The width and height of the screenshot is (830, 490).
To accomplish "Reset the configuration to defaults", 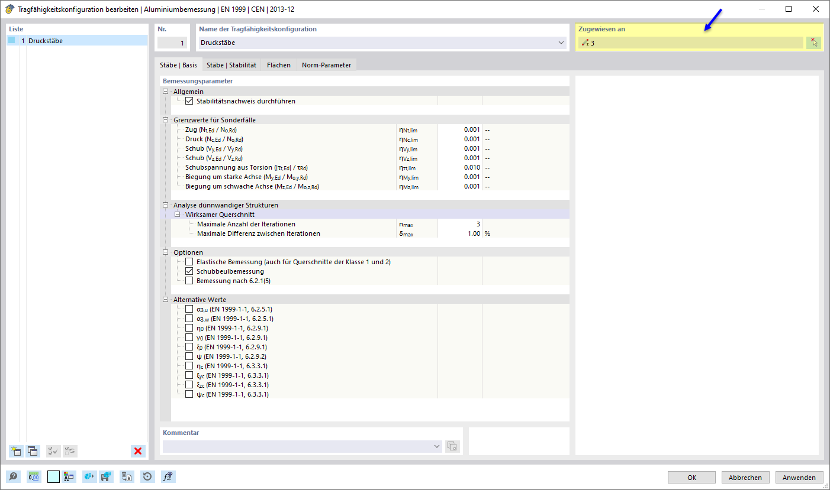I will 147,476.
